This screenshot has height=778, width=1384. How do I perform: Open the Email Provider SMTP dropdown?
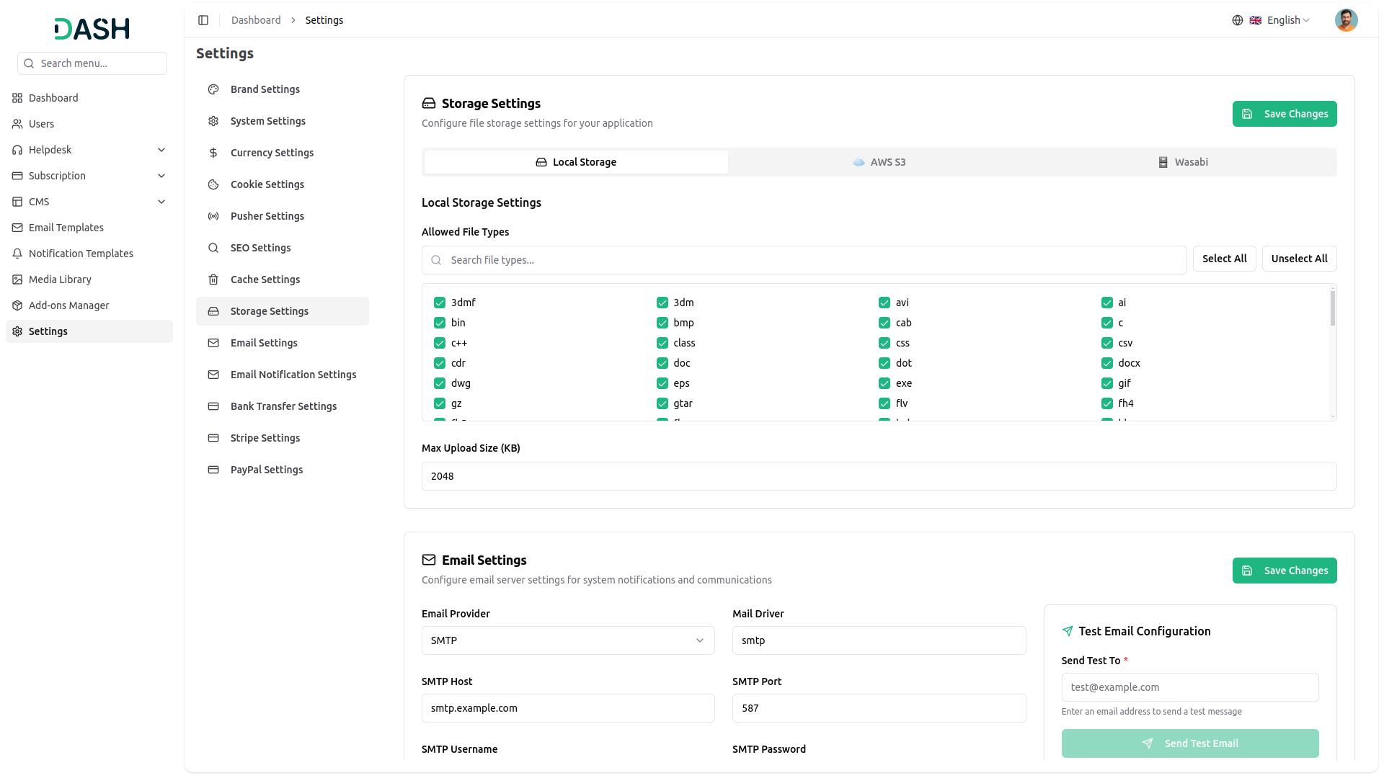tap(568, 640)
